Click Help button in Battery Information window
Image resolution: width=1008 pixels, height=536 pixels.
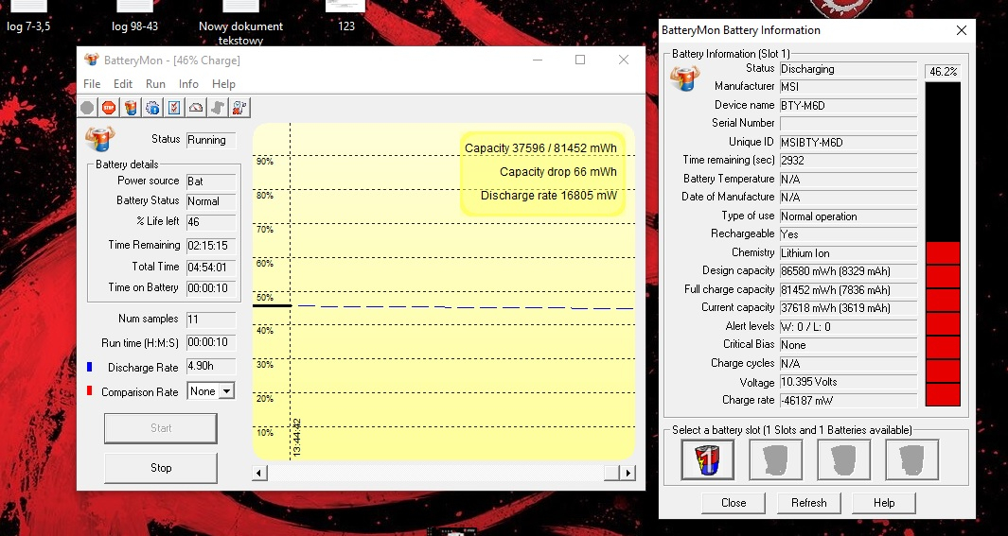(884, 503)
